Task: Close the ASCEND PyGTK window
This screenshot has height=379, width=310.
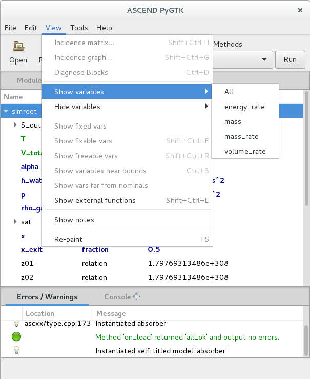Action: 300,10
